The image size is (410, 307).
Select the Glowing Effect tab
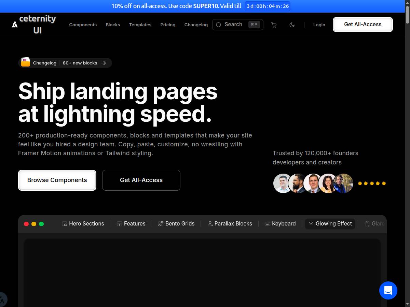330,224
